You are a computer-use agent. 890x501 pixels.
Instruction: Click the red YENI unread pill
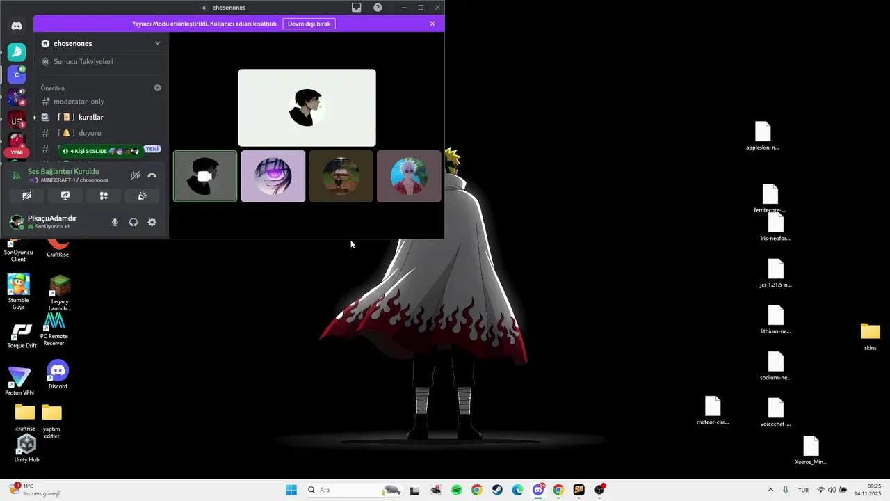[x=17, y=152]
